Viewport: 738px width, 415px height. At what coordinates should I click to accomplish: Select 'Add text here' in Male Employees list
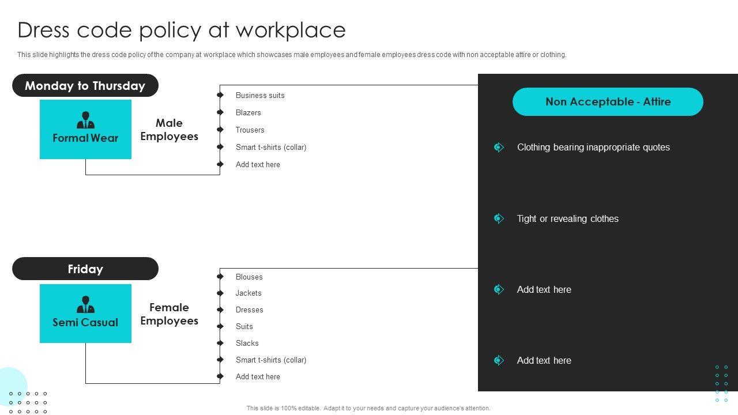point(258,164)
